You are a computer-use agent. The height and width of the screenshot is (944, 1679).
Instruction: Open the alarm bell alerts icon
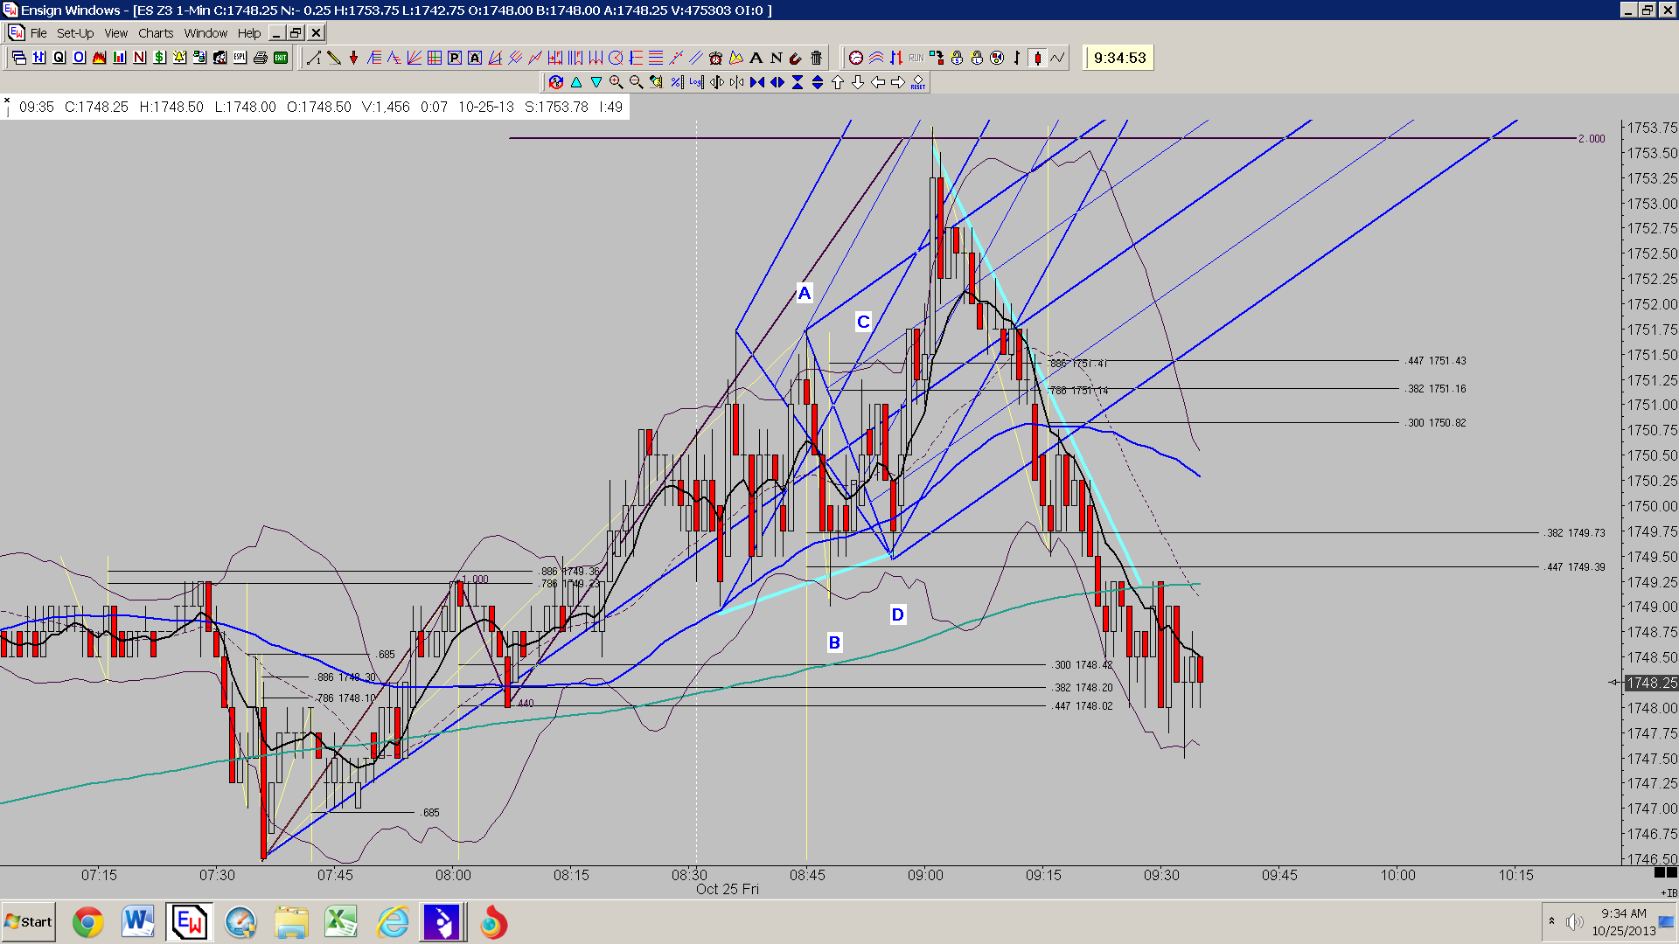click(179, 58)
